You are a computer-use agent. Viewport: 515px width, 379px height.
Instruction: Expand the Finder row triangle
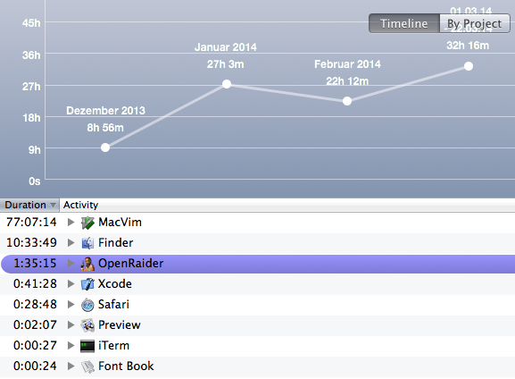[x=71, y=243]
